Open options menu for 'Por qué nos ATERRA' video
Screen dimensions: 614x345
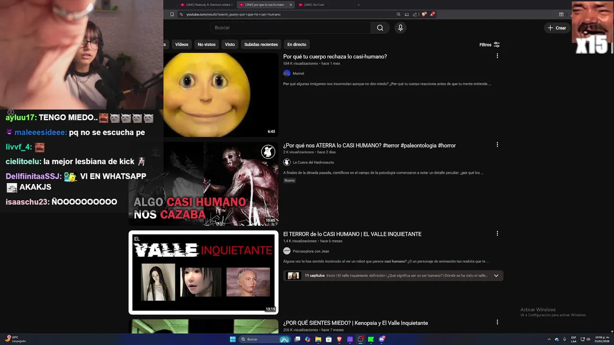[x=497, y=144]
